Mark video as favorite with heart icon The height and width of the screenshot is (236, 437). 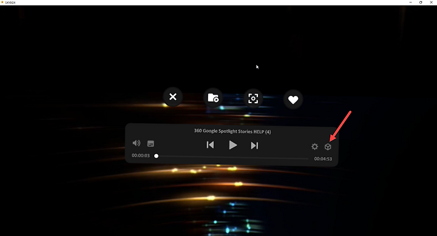293,99
